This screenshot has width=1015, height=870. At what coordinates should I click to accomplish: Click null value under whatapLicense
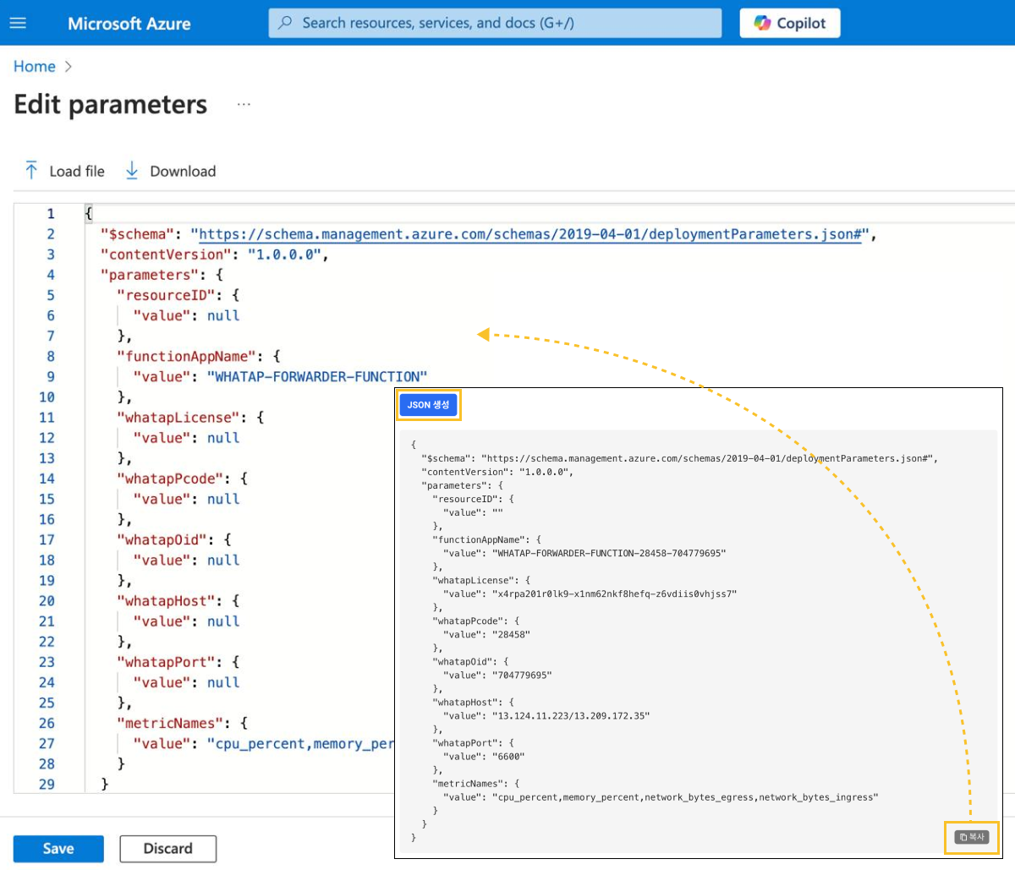pos(223,438)
